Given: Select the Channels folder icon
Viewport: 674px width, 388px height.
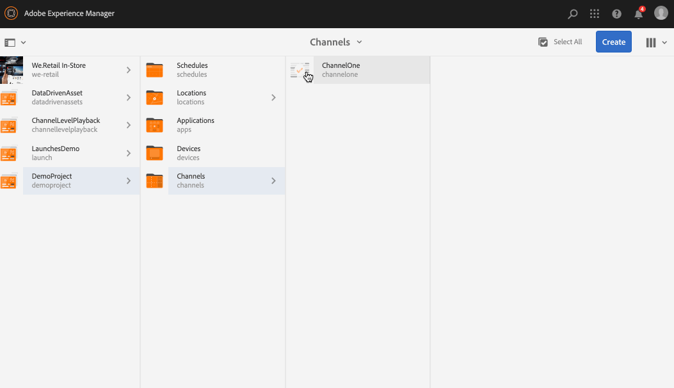Looking at the screenshot, I should pyautogui.click(x=154, y=181).
